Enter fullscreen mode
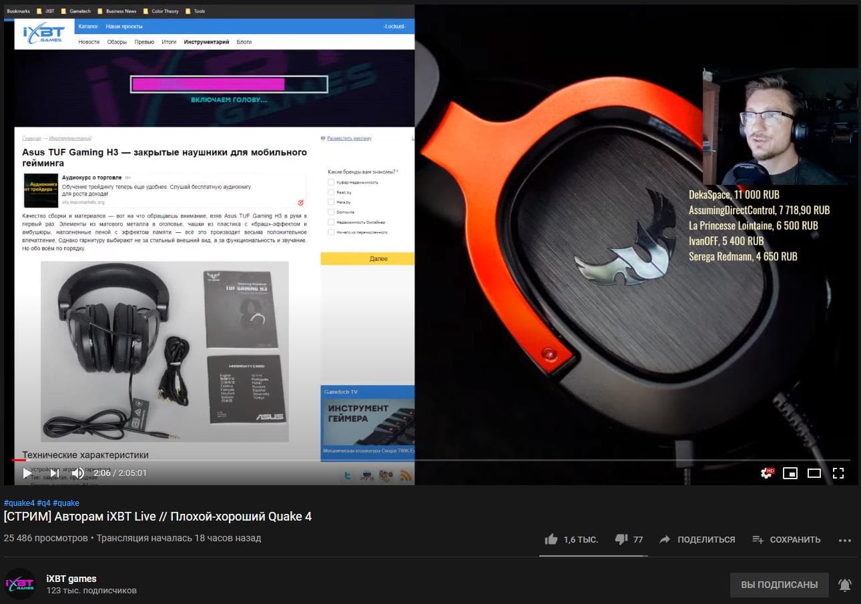This screenshot has height=604, width=861. click(x=838, y=473)
